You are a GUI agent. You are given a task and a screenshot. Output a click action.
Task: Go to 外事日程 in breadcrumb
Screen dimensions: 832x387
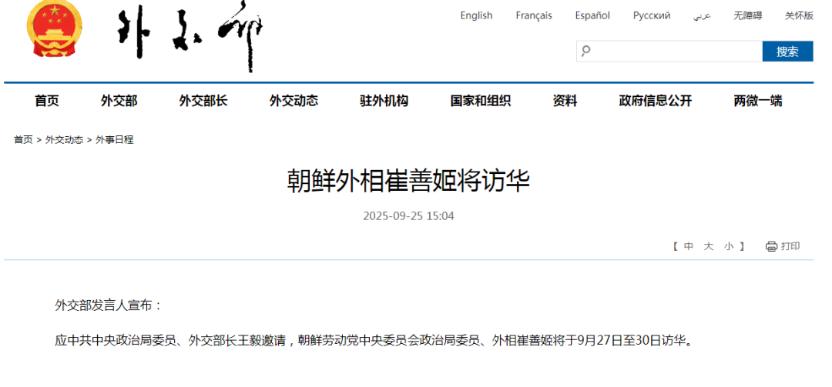(115, 140)
